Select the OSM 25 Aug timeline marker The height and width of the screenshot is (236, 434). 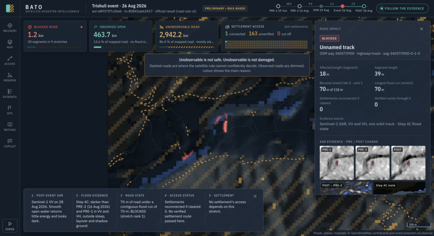point(321,6)
